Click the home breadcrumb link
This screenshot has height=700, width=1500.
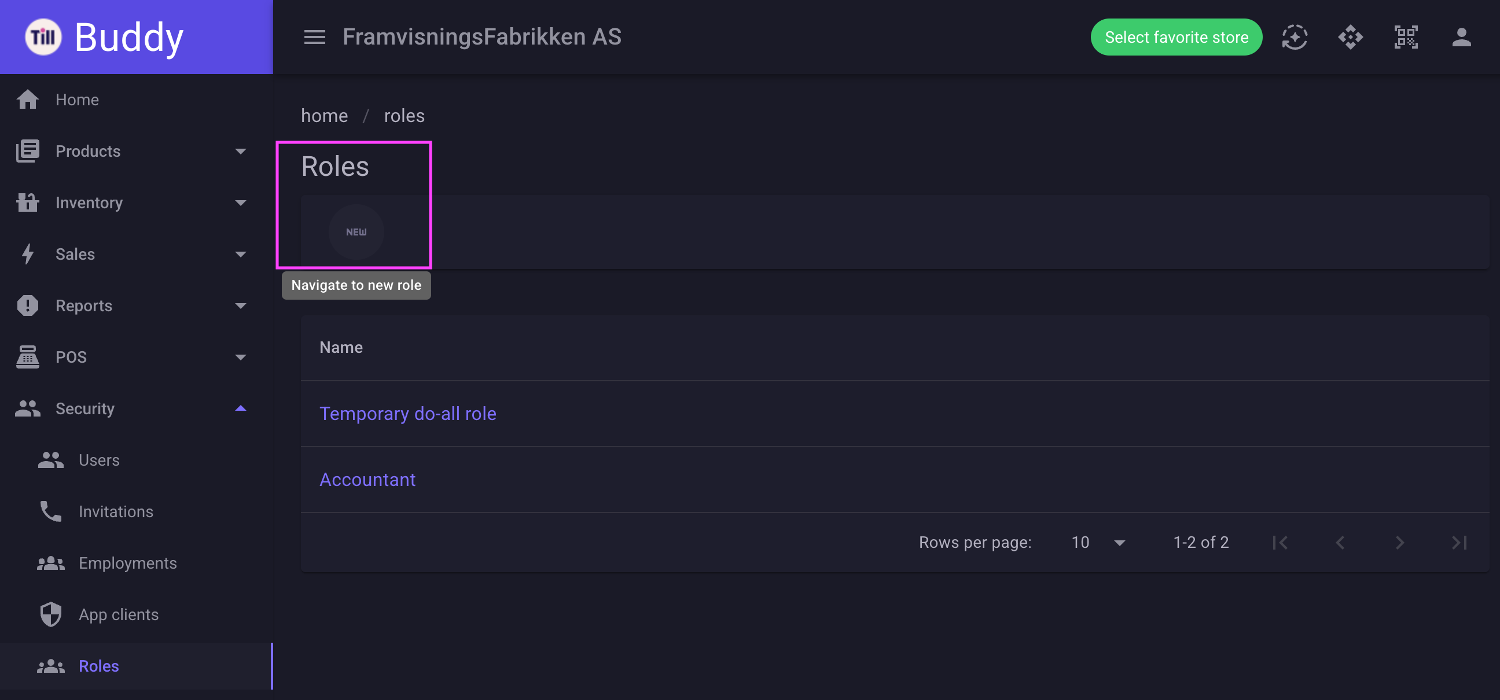(x=324, y=115)
